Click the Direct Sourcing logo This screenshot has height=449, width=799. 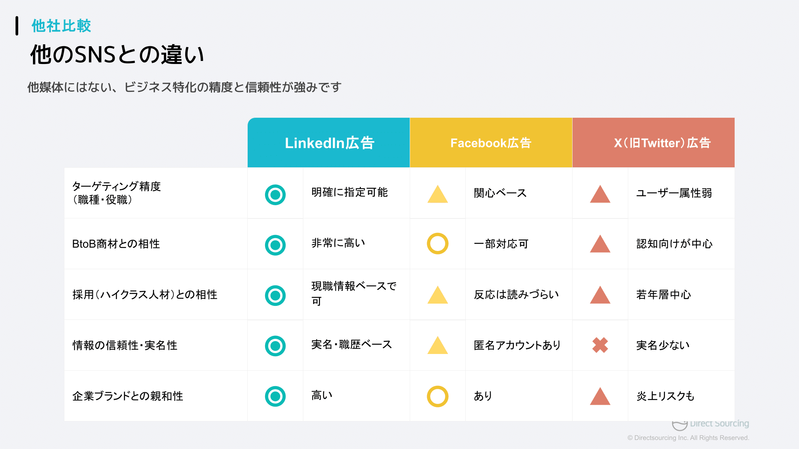coord(710,425)
